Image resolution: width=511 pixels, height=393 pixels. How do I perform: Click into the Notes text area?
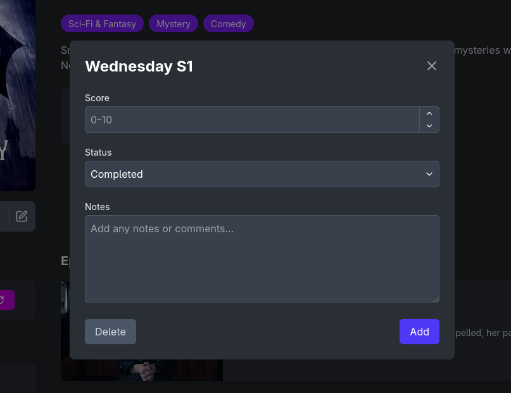coord(262,259)
